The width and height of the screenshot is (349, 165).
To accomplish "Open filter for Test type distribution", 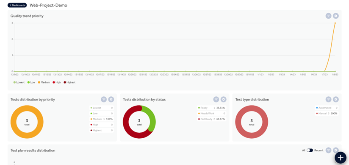I will click(x=329, y=99).
